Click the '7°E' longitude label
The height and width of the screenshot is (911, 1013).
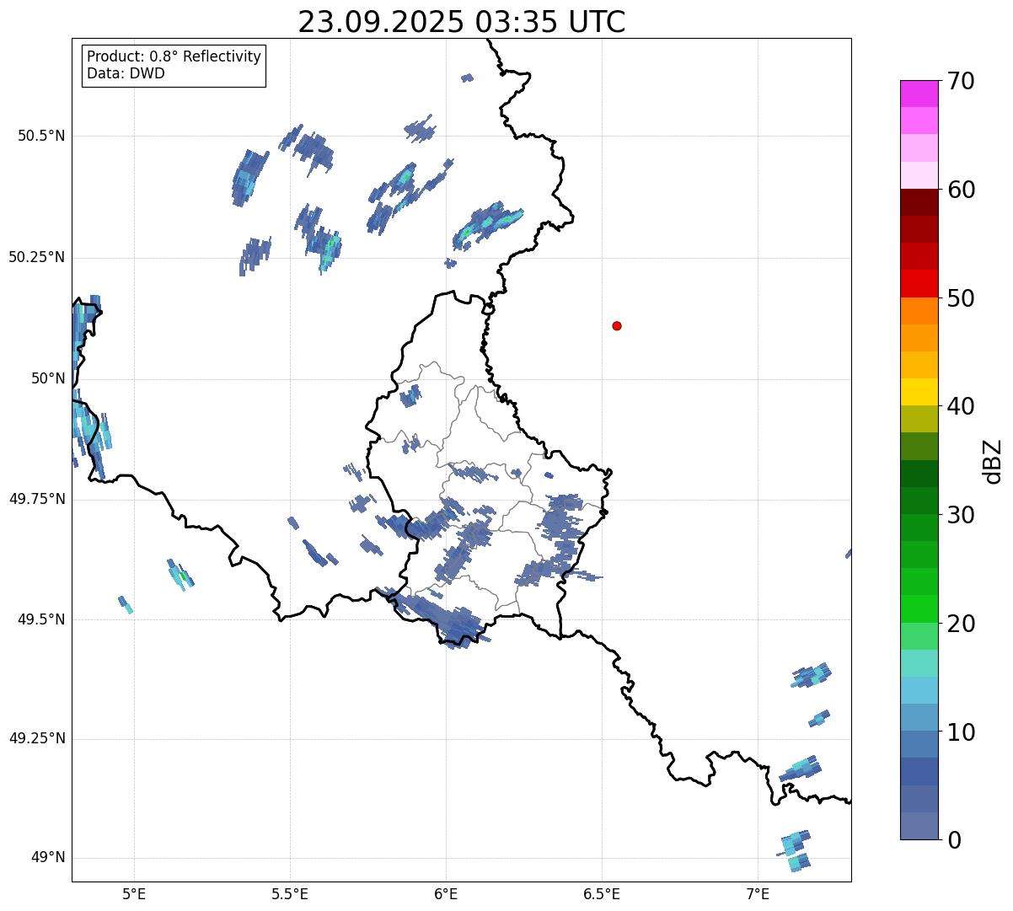click(758, 894)
